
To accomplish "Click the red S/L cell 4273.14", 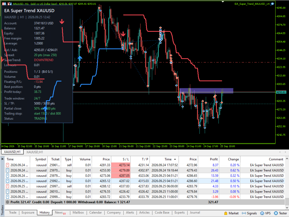I will click(121, 165).
